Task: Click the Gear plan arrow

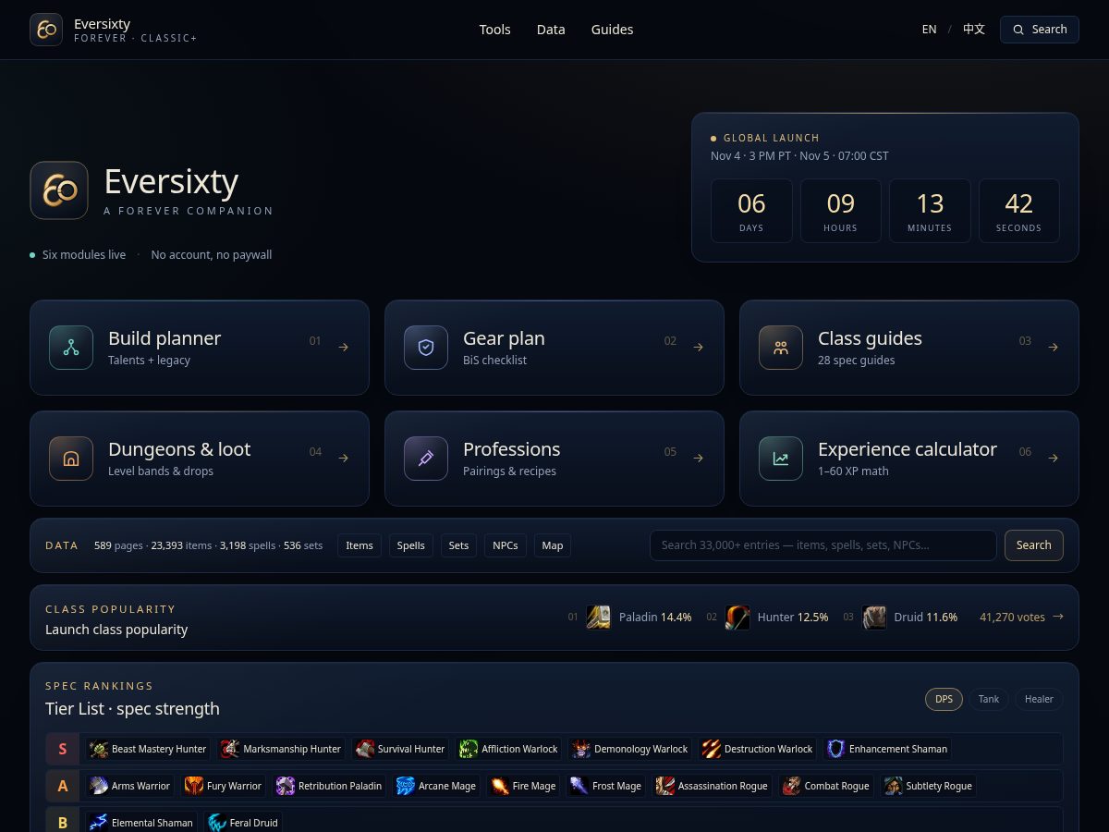Action: (698, 348)
